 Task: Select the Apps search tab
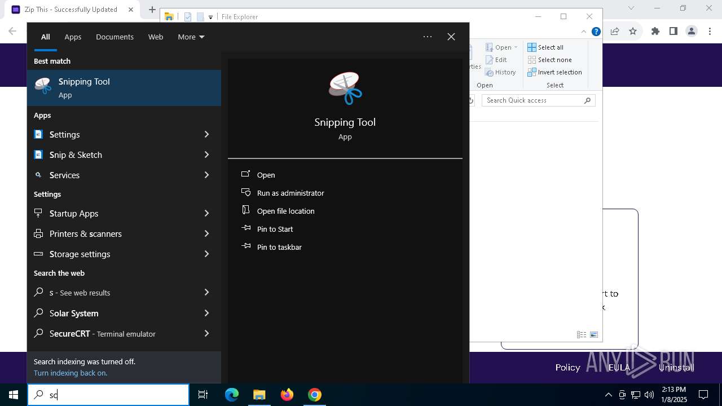(73, 37)
